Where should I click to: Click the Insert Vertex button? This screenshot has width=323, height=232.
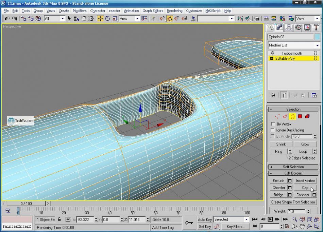click(305, 181)
